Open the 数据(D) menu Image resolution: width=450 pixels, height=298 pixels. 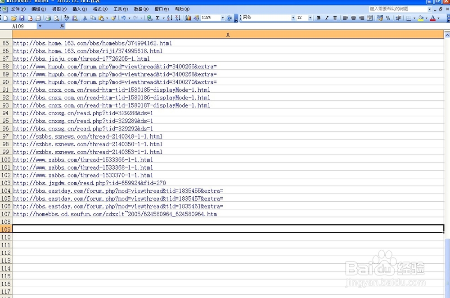click(141, 9)
